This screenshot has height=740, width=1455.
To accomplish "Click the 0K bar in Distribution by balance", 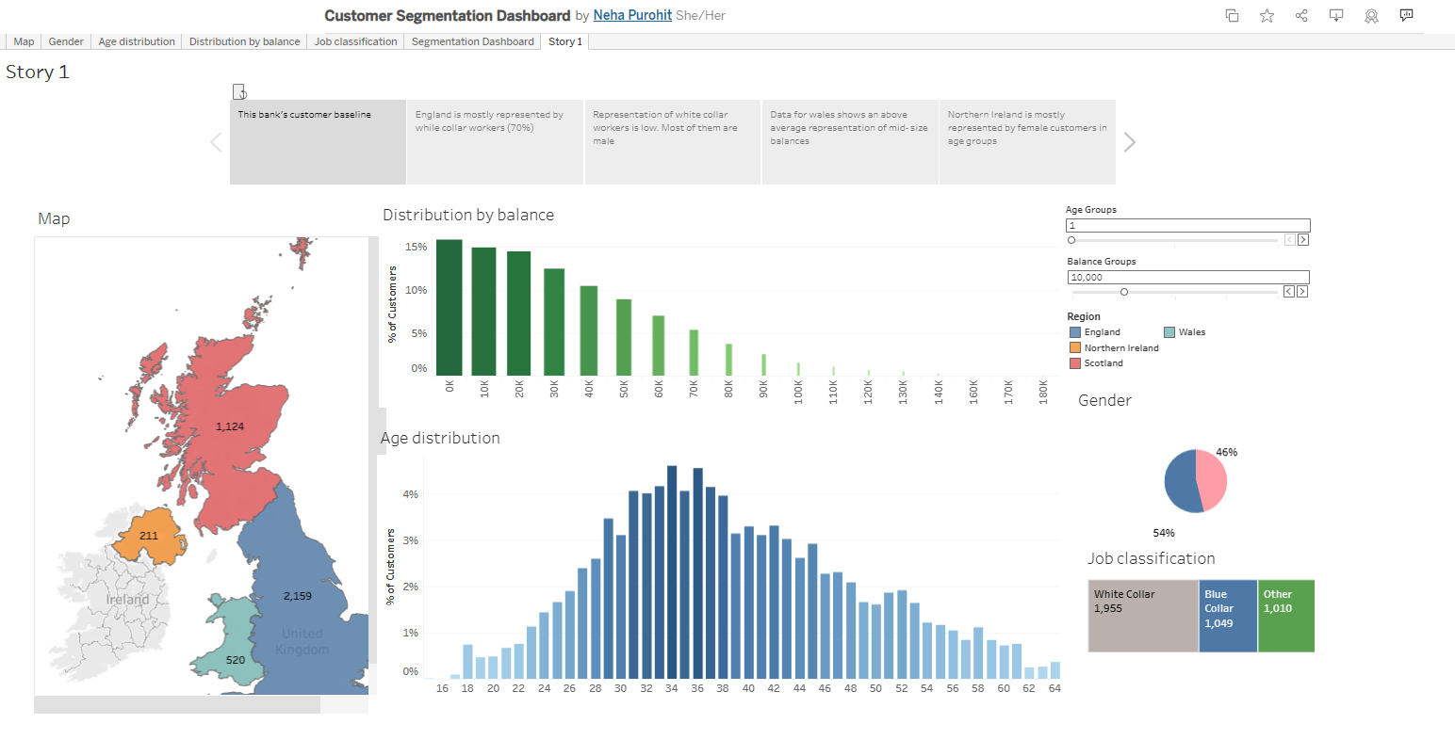I will (x=450, y=308).
